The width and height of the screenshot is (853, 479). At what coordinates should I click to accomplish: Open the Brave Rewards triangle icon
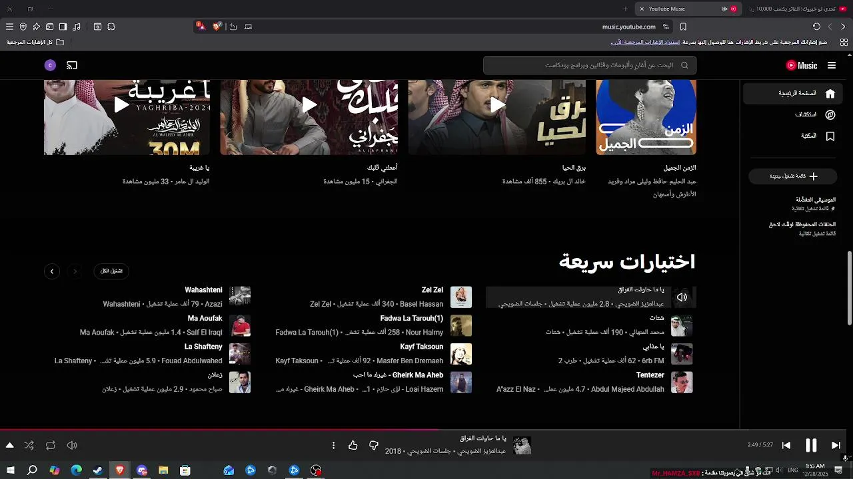point(201,27)
